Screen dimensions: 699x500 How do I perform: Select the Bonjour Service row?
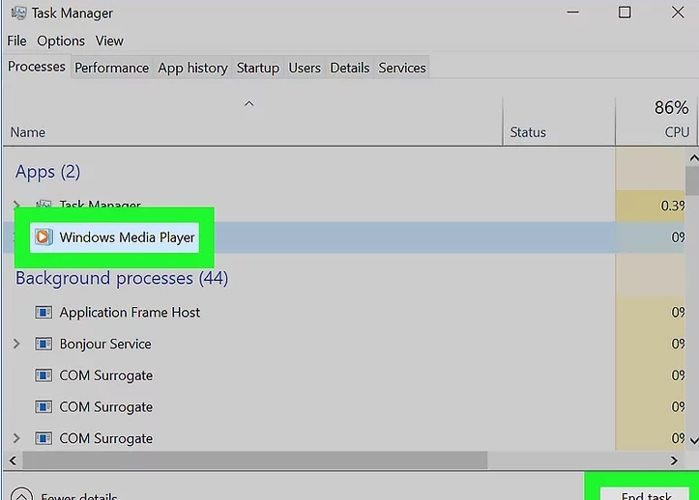344,344
